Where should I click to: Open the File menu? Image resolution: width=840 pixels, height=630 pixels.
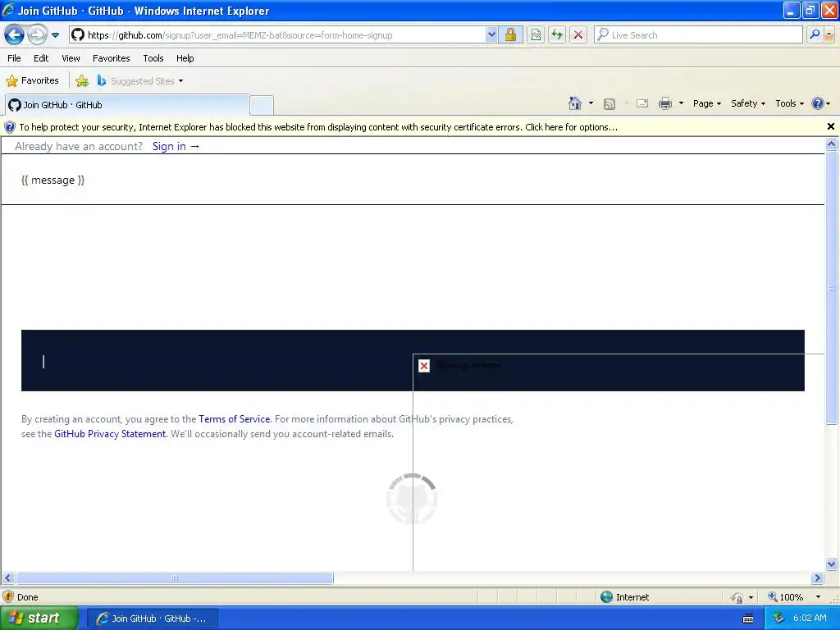pos(14,58)
